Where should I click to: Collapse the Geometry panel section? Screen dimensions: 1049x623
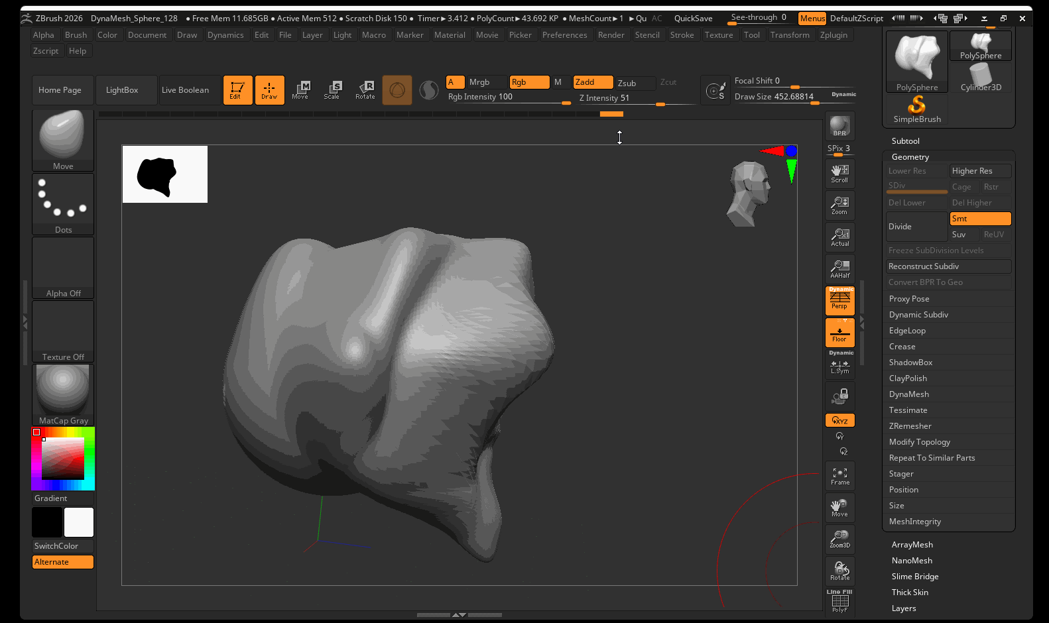[910, 157]
